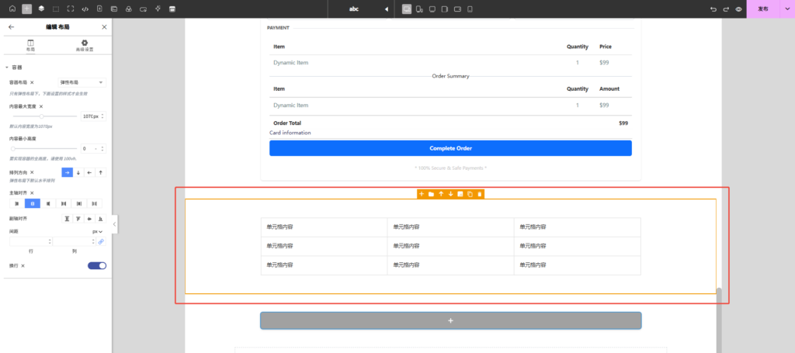Toggle the preview eye icon in top bar

738,9
